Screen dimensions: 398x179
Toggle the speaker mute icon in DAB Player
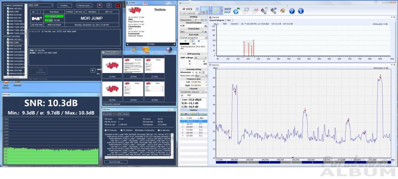coord(93,70)
